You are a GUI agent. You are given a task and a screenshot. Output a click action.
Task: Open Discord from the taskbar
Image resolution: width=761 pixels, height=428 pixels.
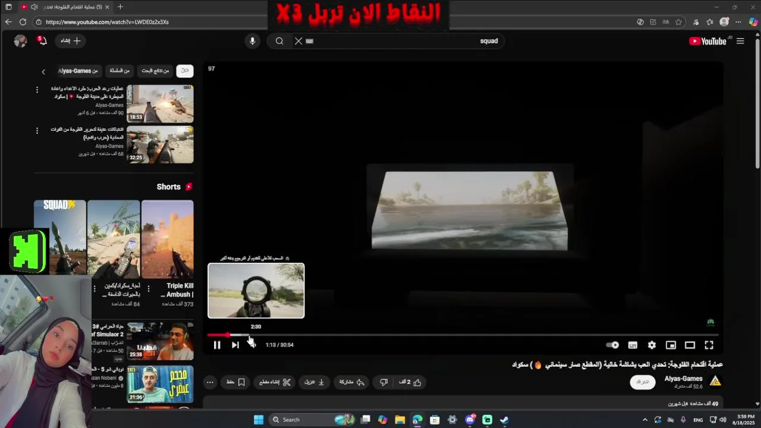470,420
